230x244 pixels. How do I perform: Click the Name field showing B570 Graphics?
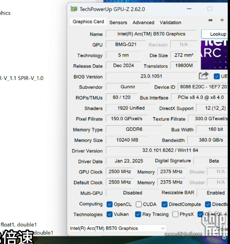coord(151,34)
